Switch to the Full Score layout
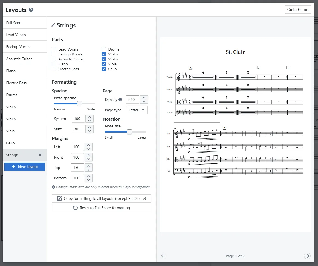The width and height of the screenshot is (318, 266). point(14,23)
